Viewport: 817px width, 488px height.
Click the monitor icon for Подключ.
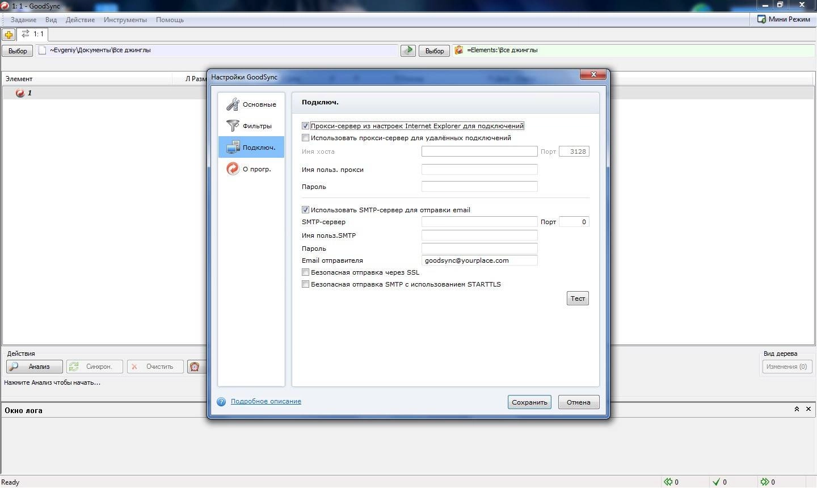coord(233,148)
